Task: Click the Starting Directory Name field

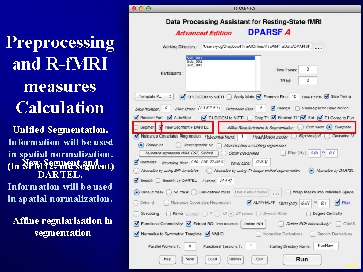Action: pyautogui.click(x=326, y=246)
